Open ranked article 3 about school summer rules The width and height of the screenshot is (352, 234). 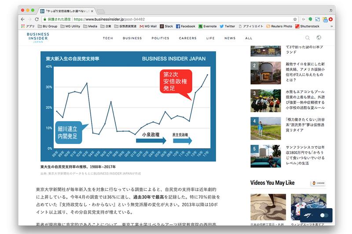(x=305, y=100)
